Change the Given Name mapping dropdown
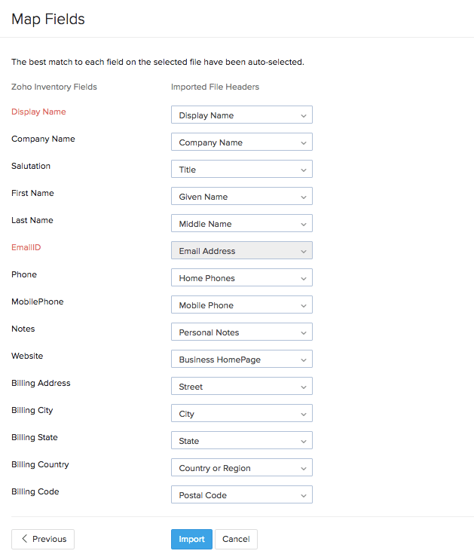This screenshot has height=557, width=474. tap(241, 197)
